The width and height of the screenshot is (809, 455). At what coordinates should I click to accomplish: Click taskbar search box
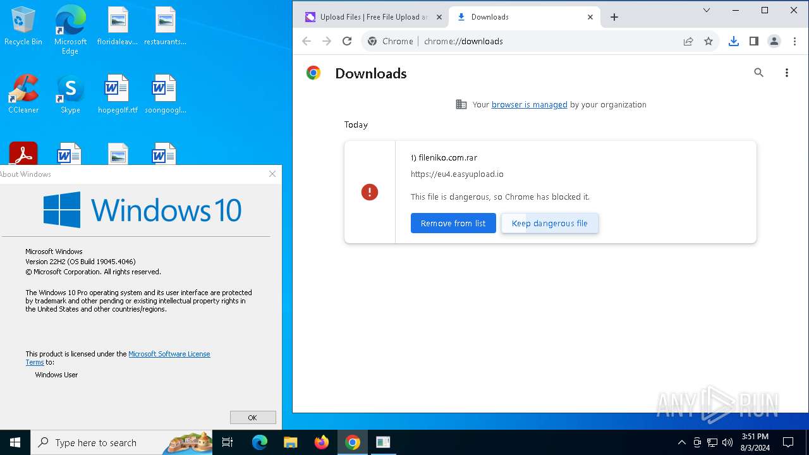[121, 442]
